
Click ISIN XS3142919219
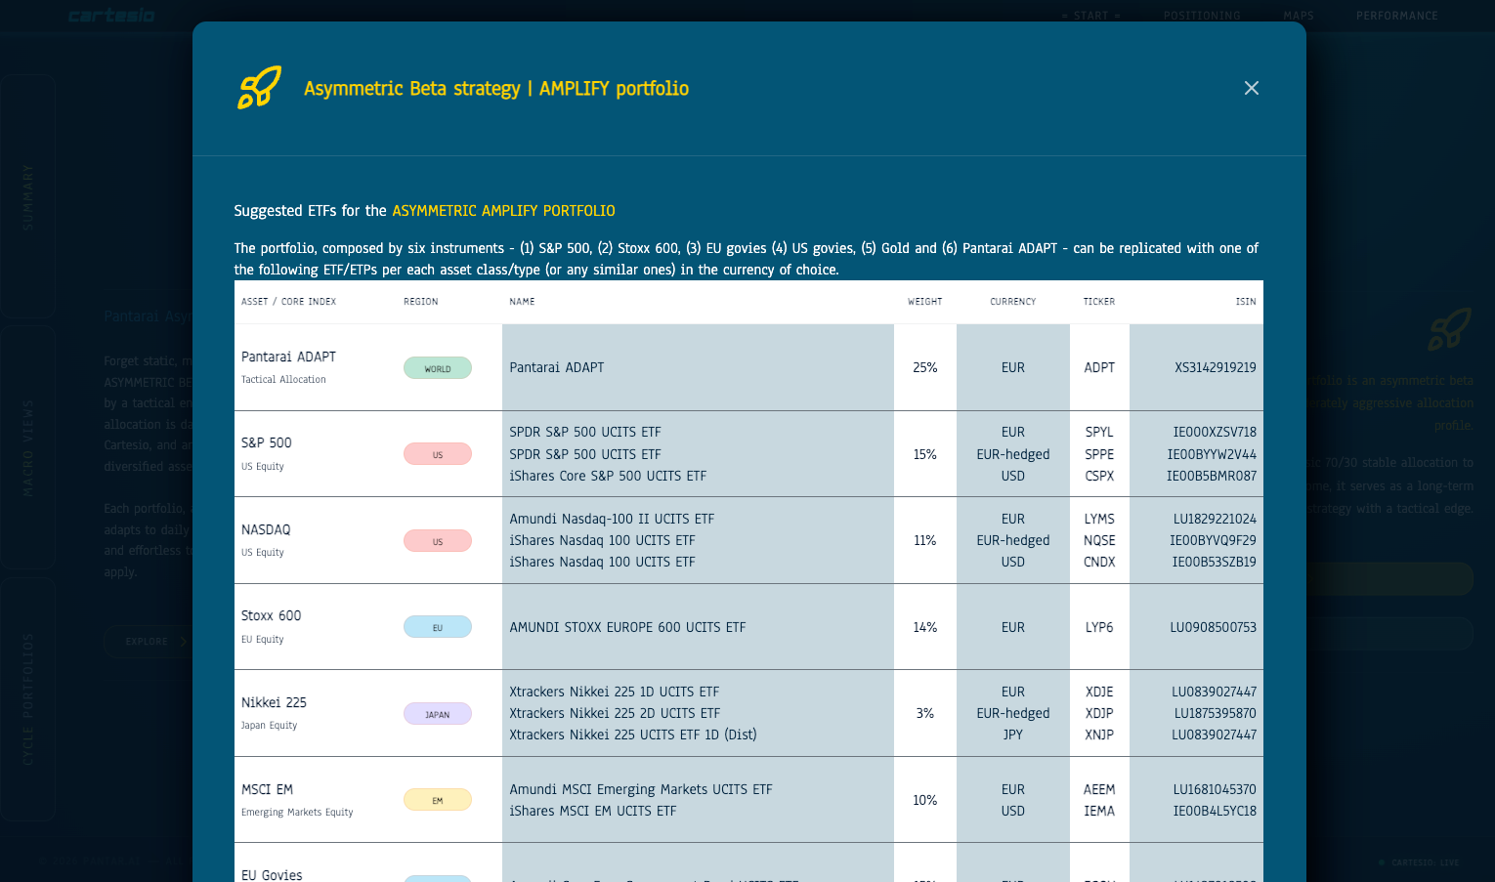click(1216, 368)
